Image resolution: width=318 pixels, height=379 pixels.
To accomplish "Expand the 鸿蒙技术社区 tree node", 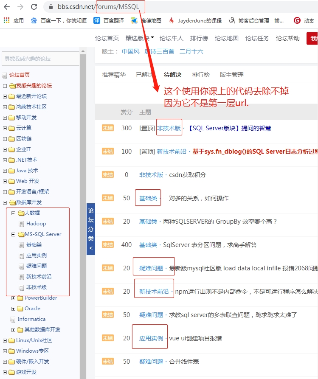I will pos(5,107).
